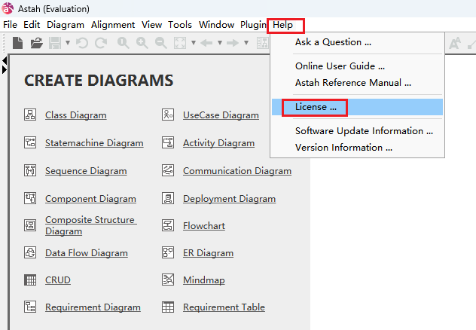Screen dimensions: 476x330
Task: Open the Plugin menu
Action: pos(253,25)
